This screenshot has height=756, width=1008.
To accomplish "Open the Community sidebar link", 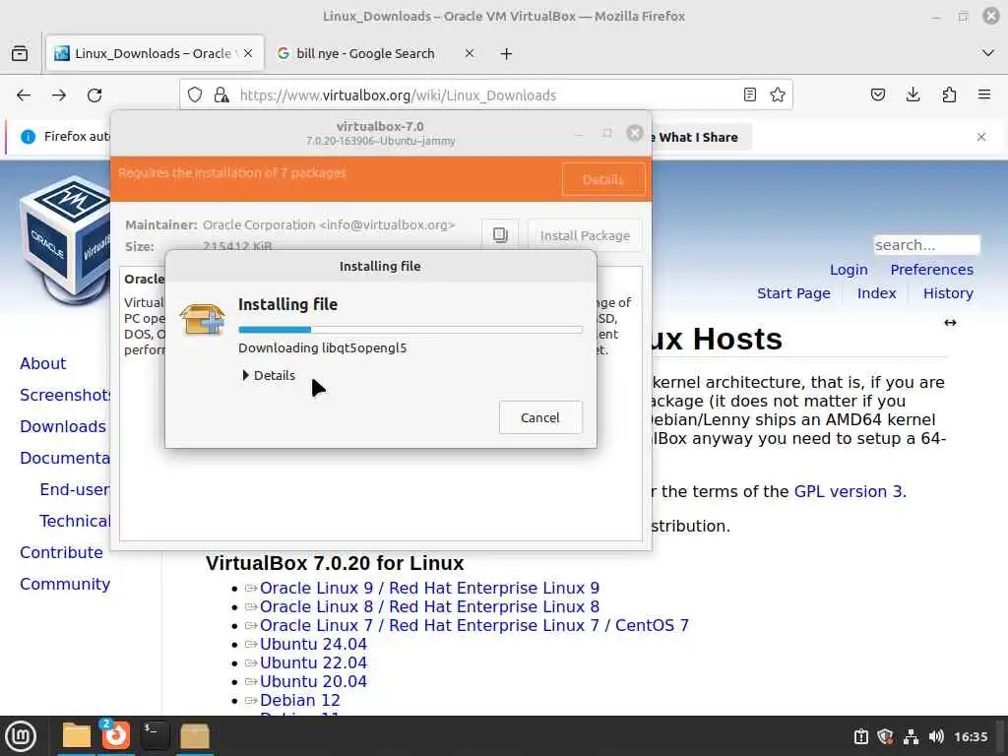I will (x=65, y=584).
